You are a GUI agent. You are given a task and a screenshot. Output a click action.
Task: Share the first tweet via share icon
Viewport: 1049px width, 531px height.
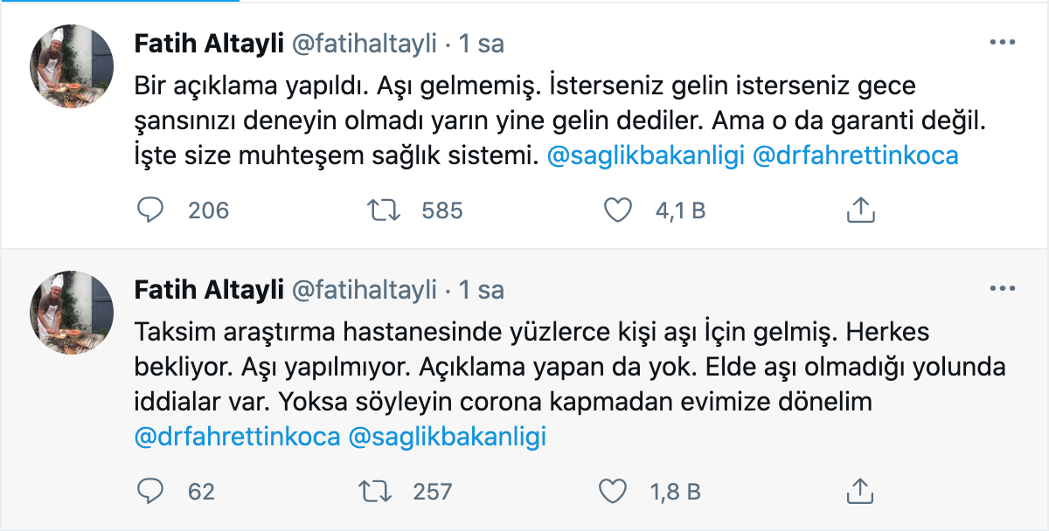[x=861, y=210]
